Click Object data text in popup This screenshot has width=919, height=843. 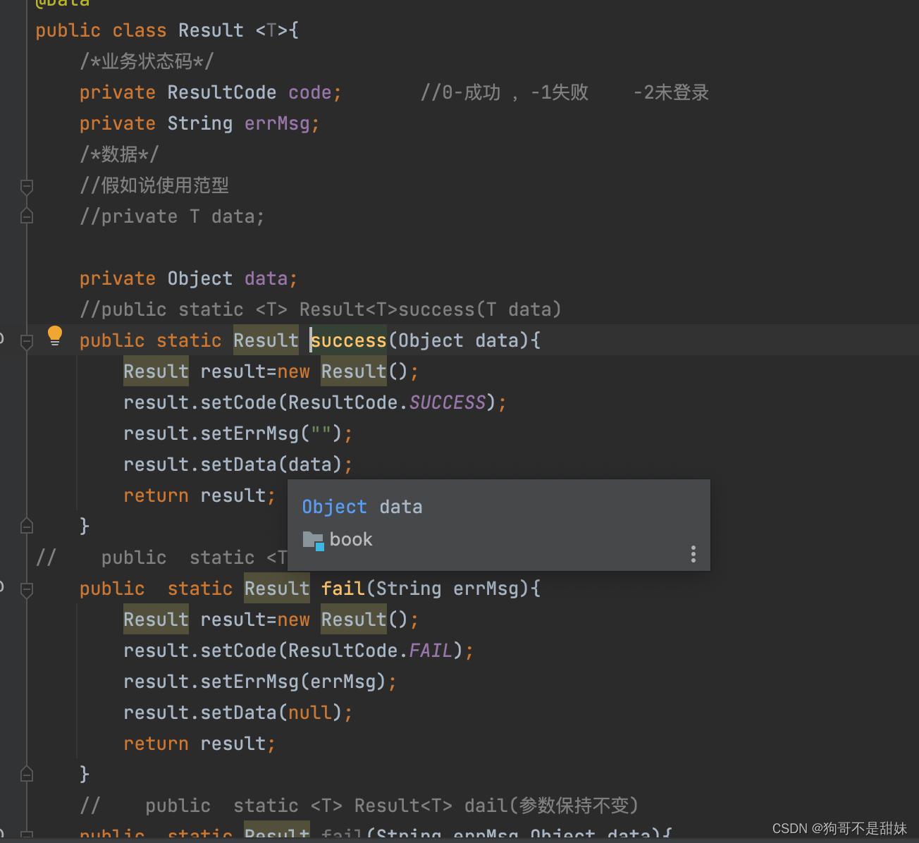coord(362,507)
